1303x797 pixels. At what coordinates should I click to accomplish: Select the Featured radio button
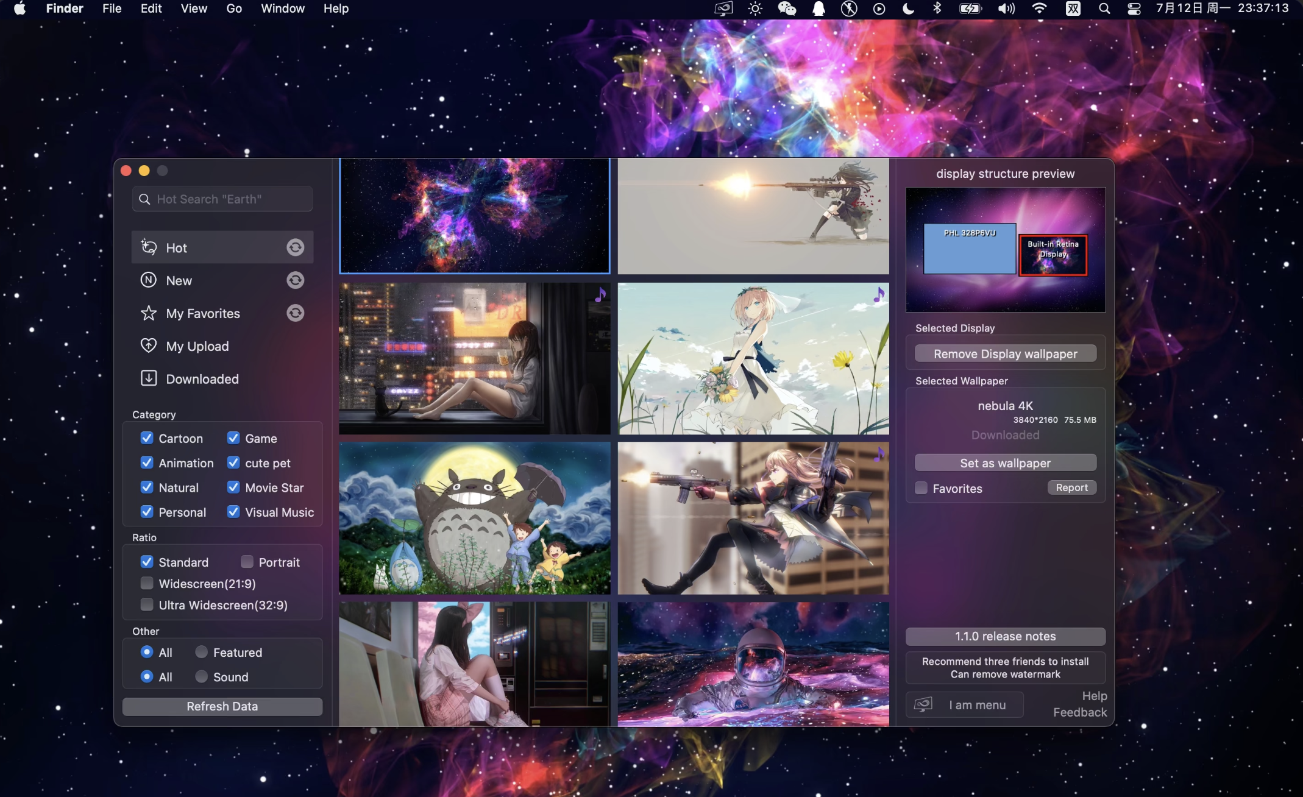coord(201,652)
